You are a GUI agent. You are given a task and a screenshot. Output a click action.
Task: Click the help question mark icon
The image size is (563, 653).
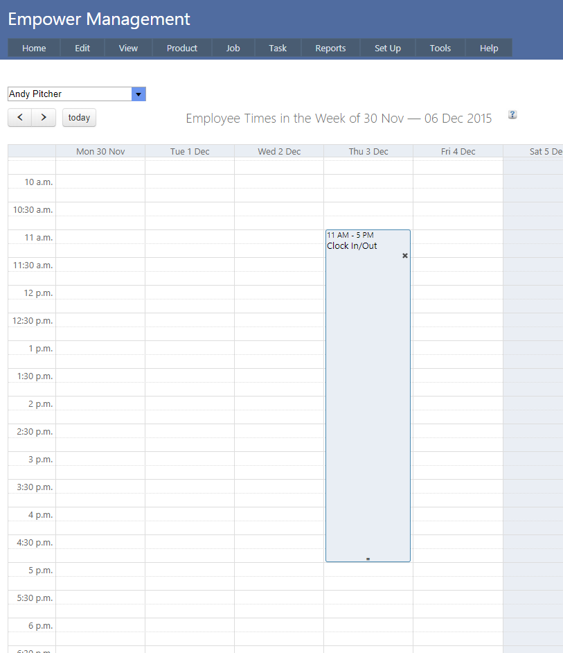coord(512,115)
